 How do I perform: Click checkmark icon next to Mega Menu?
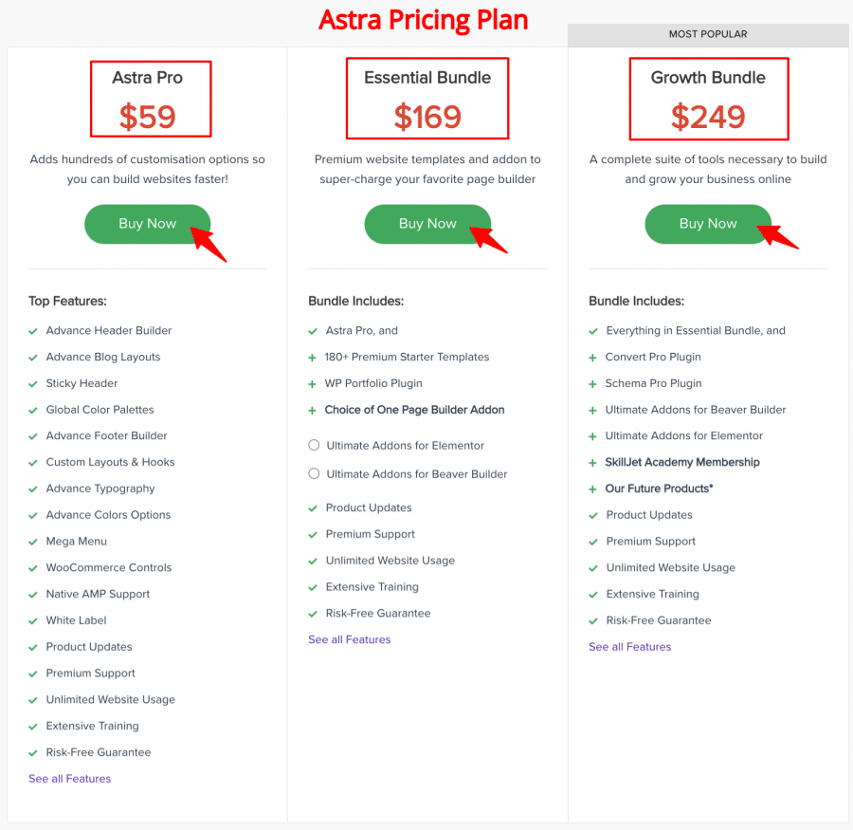point(33,542)
